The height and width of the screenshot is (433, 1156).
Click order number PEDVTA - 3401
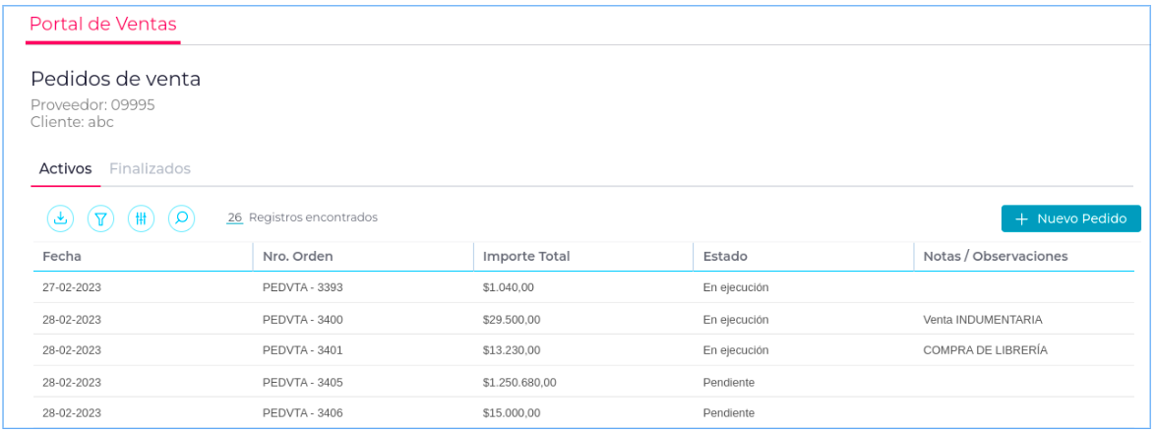302,350
